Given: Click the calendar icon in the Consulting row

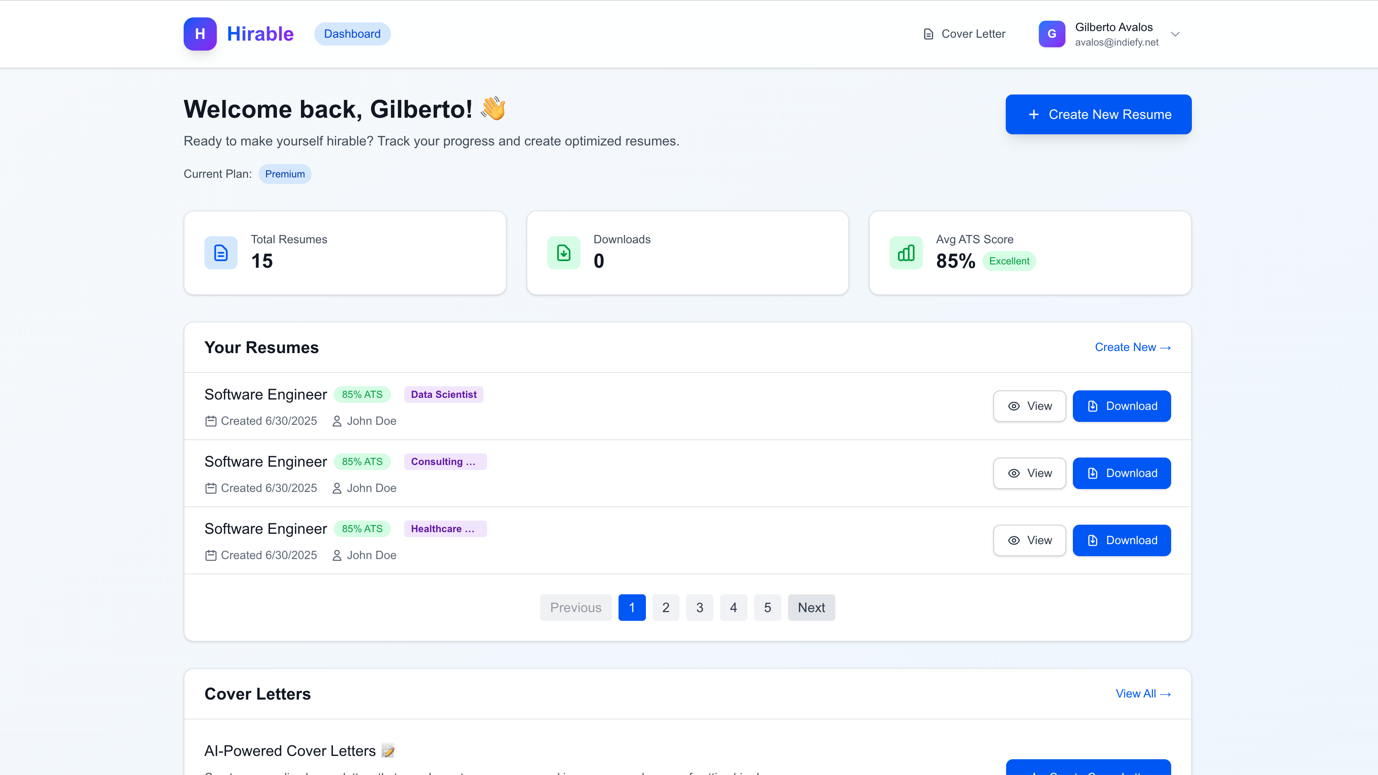Looking at the screenshot, I should (211, 488).
